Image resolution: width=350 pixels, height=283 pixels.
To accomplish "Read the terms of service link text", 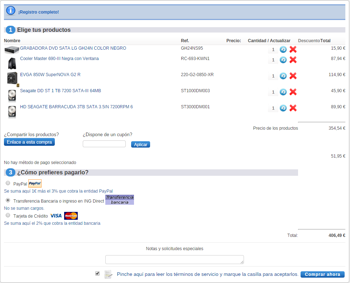I will point(207,274).
